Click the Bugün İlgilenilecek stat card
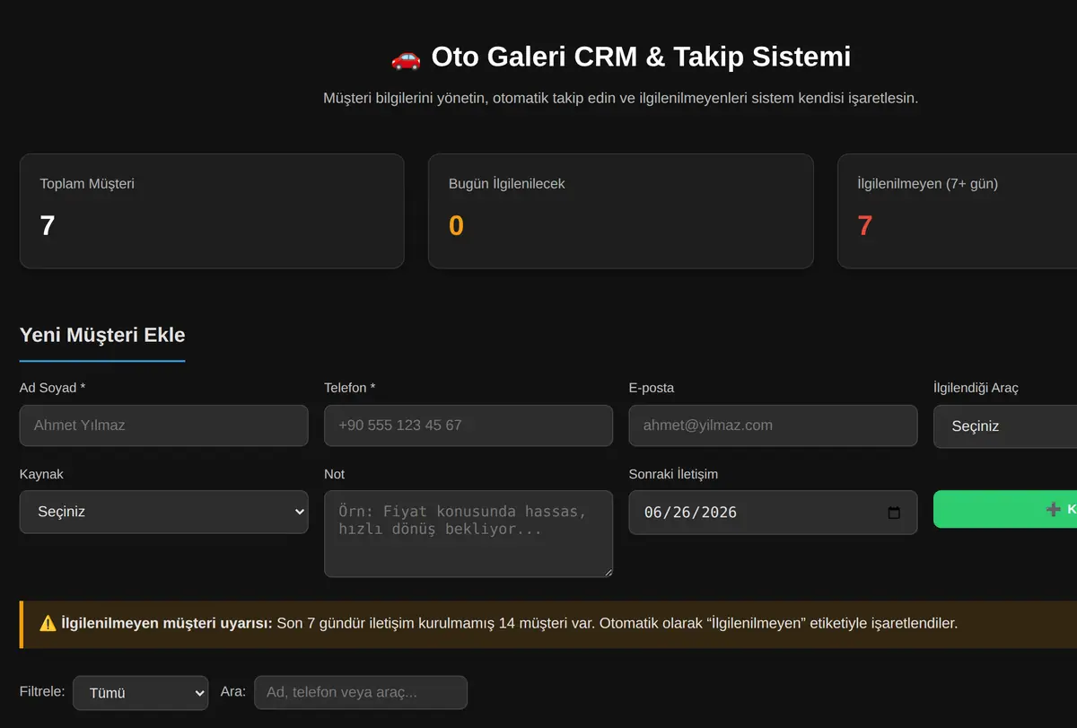Screen dimensions: 1077x728 point(621,211)
